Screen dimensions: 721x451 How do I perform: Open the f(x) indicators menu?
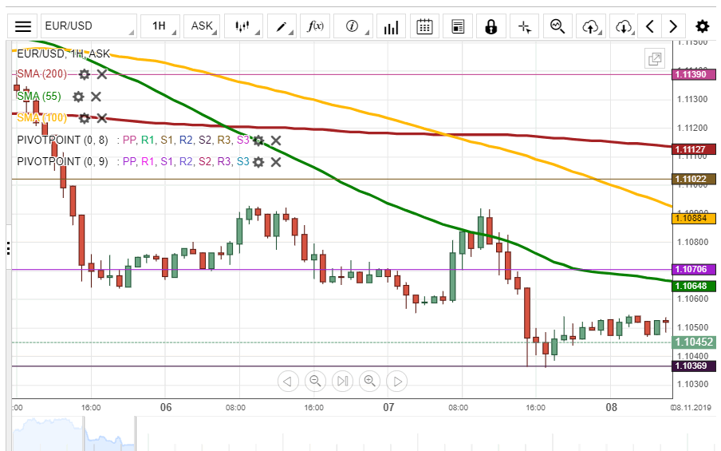[x=316, y=26]
